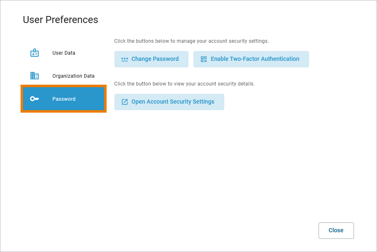The height and width of the screenshot is (252, 377).
Task: Open the Organization Data tab
Action: pos(73,76)
